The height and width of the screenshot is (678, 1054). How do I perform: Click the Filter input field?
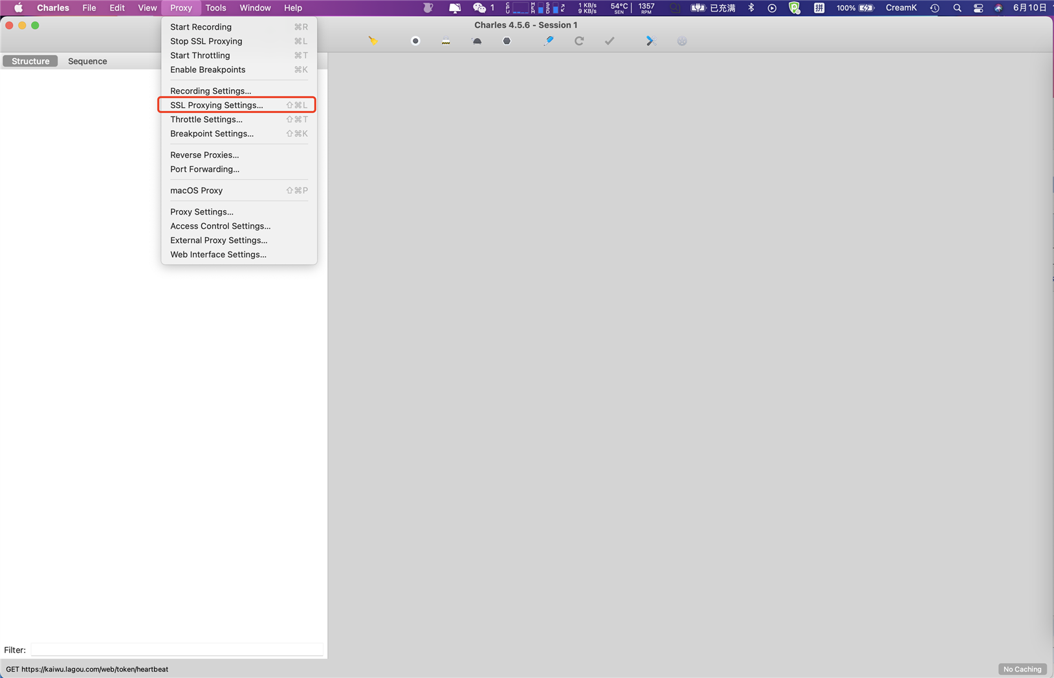point(177,650)
